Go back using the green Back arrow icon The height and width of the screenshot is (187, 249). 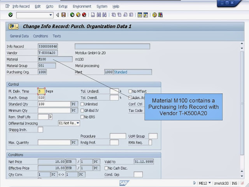coord(72,15)
